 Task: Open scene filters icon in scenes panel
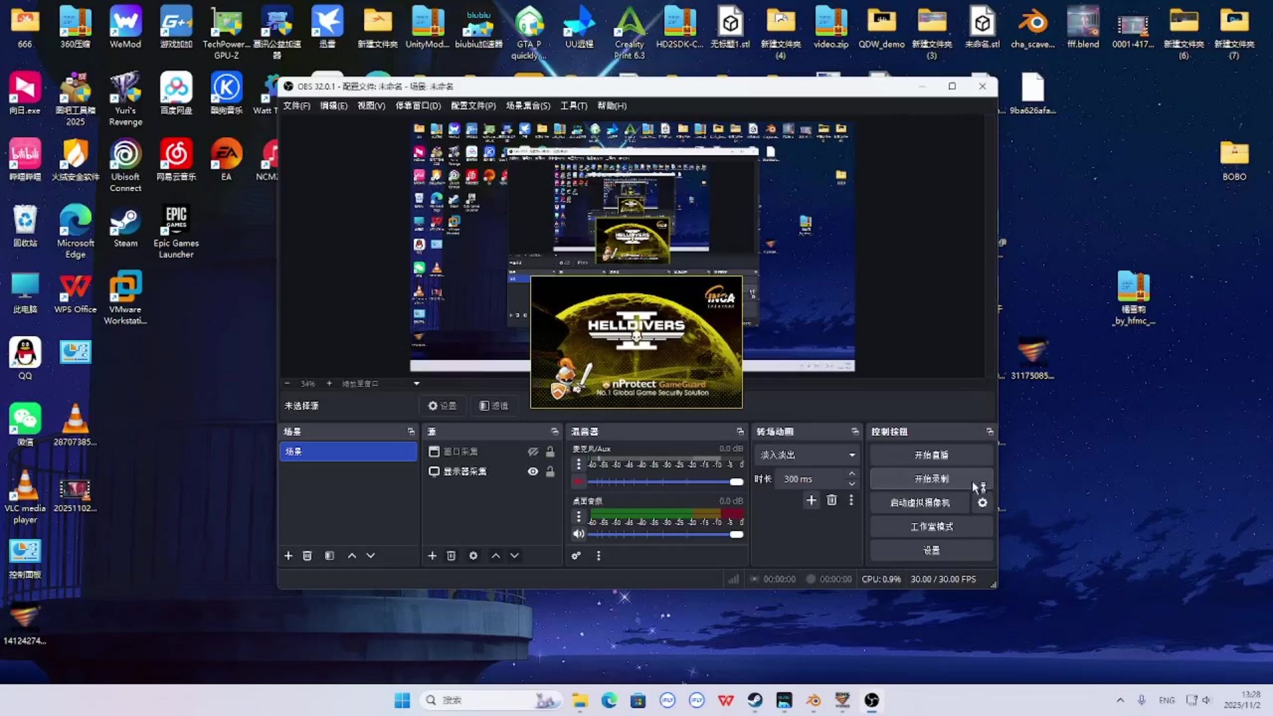coord(330,556)
